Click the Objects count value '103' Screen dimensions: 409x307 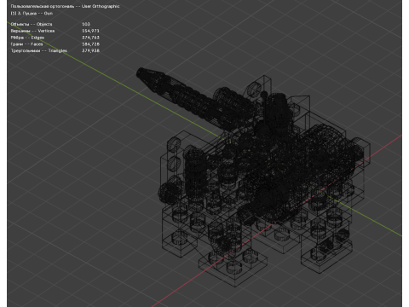pyautogui.click(x=86, y=24)
